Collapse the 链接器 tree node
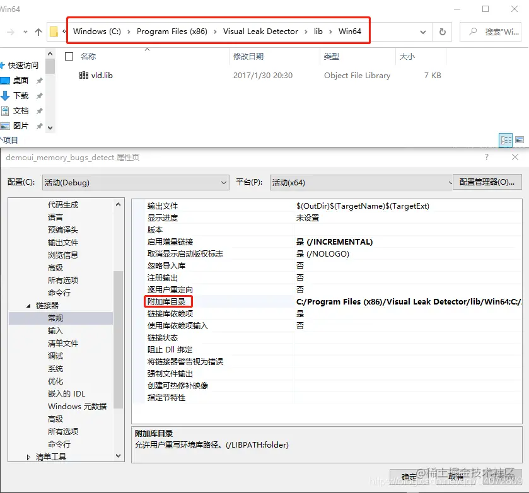 (28, 306)
